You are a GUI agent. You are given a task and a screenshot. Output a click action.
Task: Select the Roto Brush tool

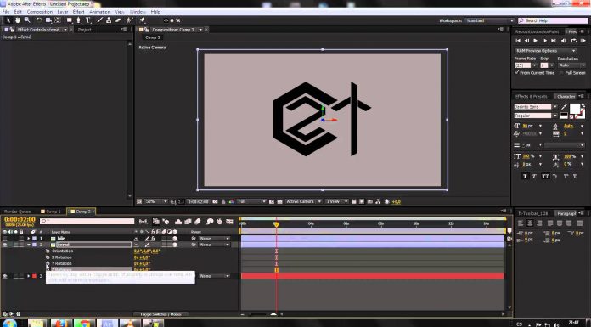[x=130, y=20]
